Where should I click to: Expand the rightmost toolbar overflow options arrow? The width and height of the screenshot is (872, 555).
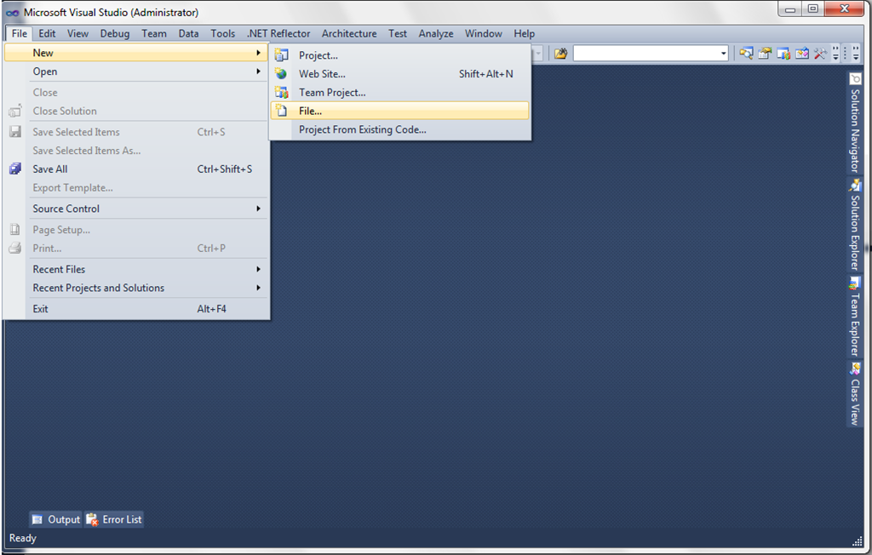[856, 54]
